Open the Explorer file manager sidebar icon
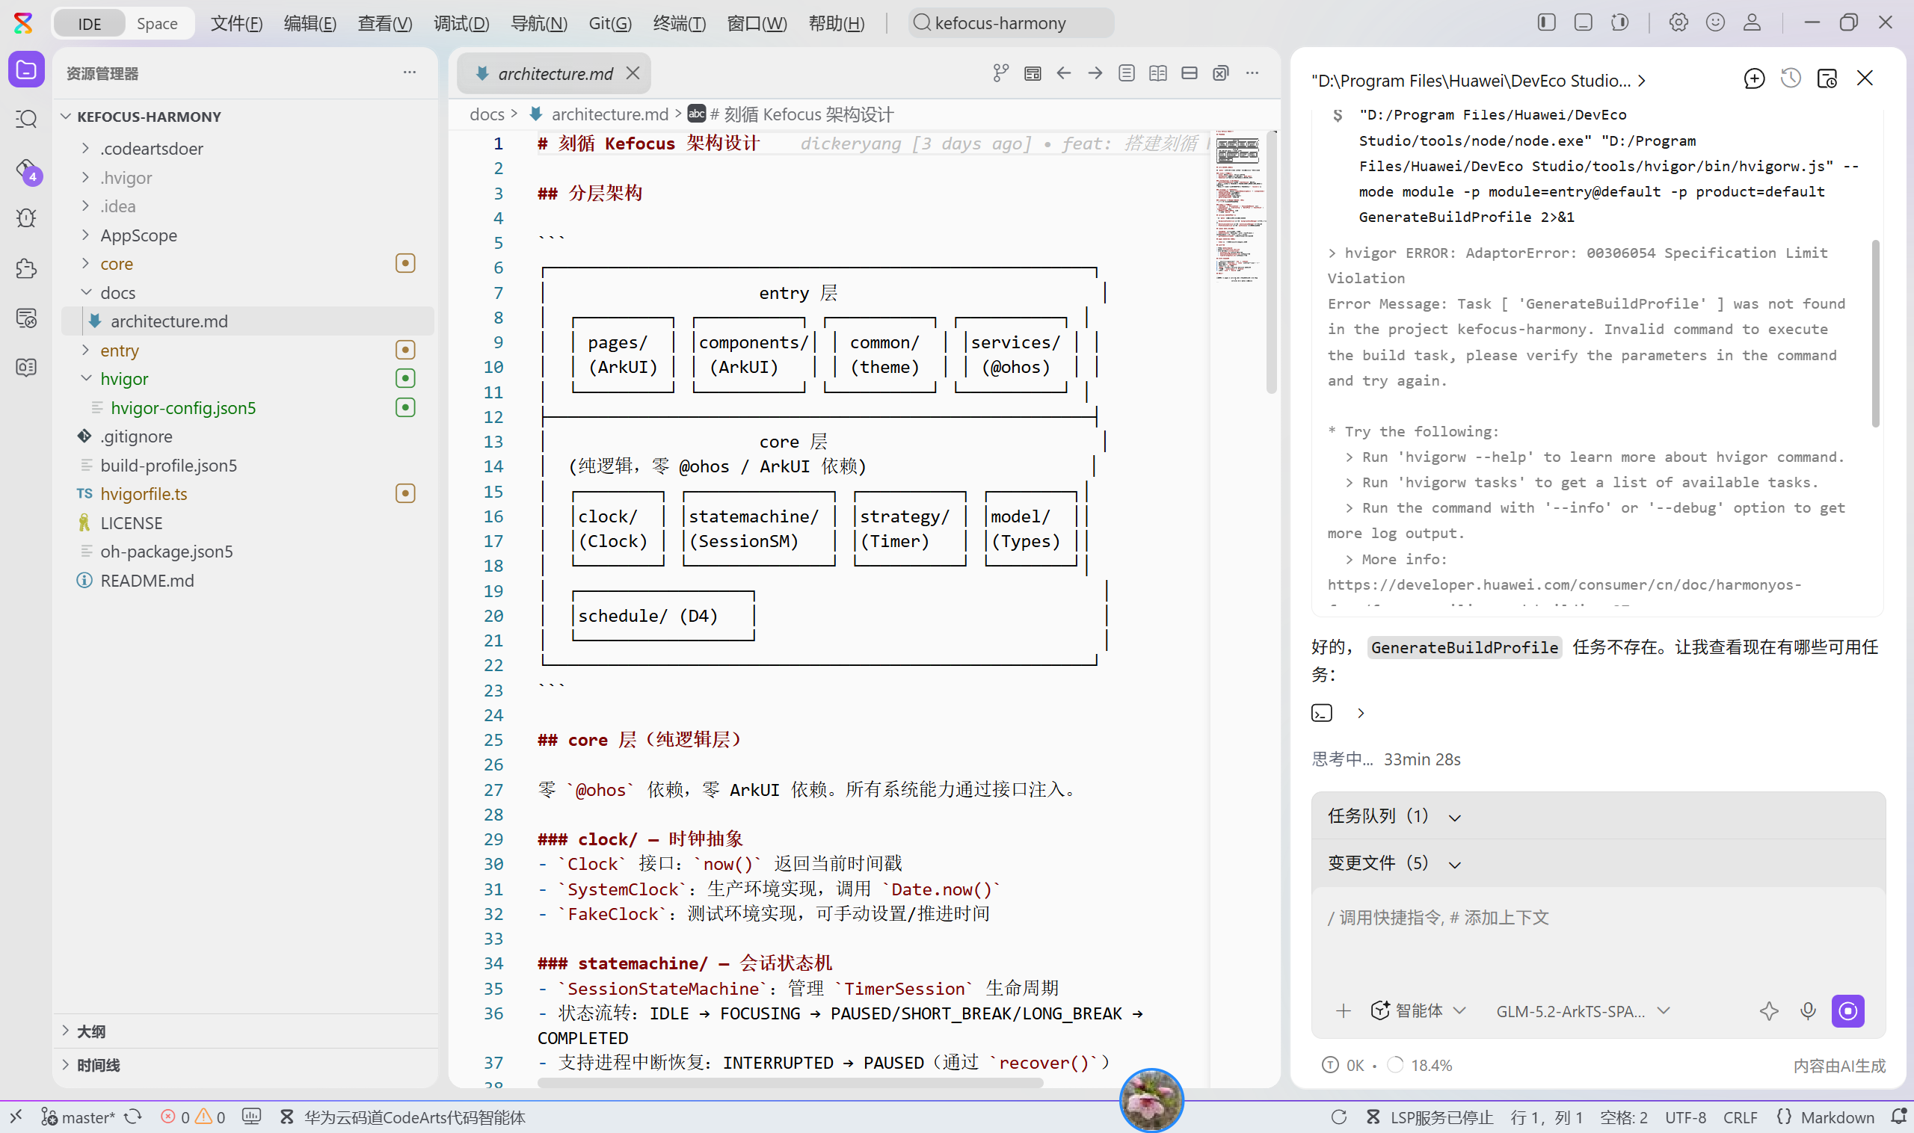1914x1133 pixels. (x=26, y=70)
